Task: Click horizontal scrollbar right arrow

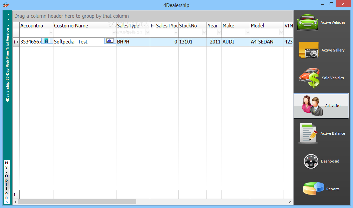Action: click(x=290, y=202)
